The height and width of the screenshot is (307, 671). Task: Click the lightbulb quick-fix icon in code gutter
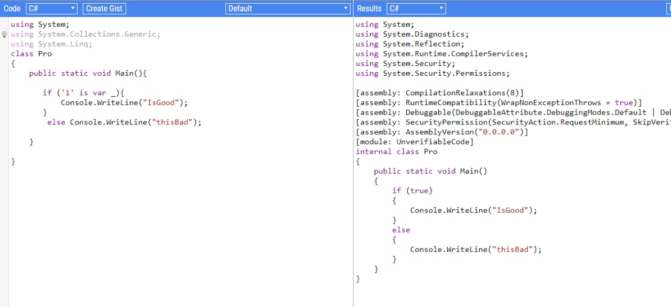4,35
